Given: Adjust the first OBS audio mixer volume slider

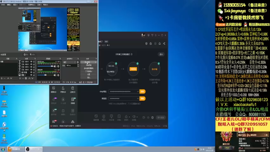Looking at the screenshot, I should (45, 66).
